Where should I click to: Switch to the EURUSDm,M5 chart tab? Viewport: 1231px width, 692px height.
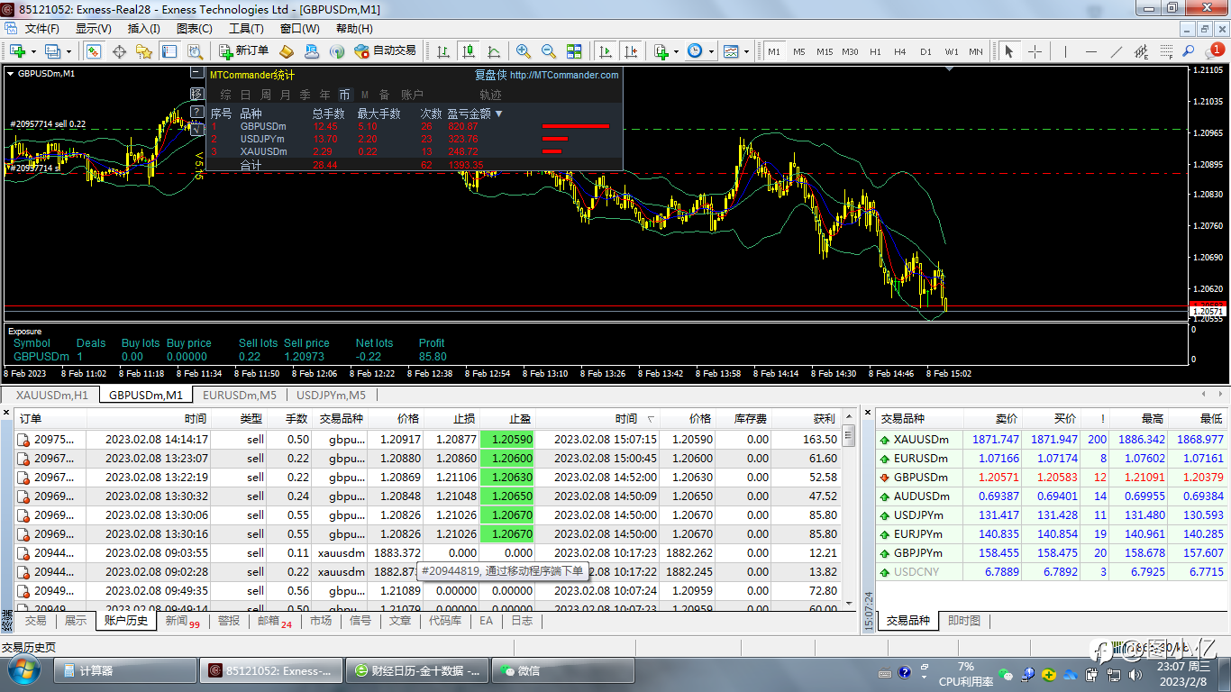240,395
